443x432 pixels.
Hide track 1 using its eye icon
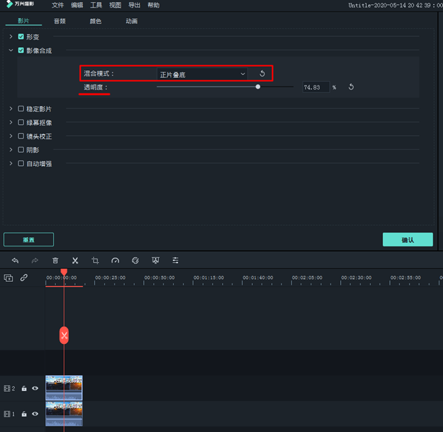[x=35, y=414]
